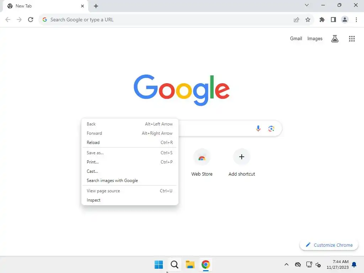Select Cast... from the context menu

[130, 171]
